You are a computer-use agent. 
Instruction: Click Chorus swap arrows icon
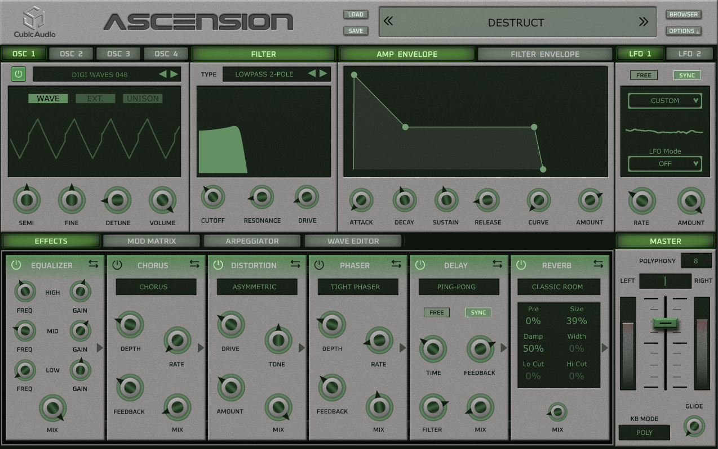point(194,264)
